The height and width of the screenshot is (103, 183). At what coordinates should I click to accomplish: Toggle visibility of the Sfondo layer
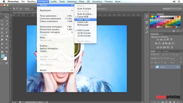tap(152, 67)
